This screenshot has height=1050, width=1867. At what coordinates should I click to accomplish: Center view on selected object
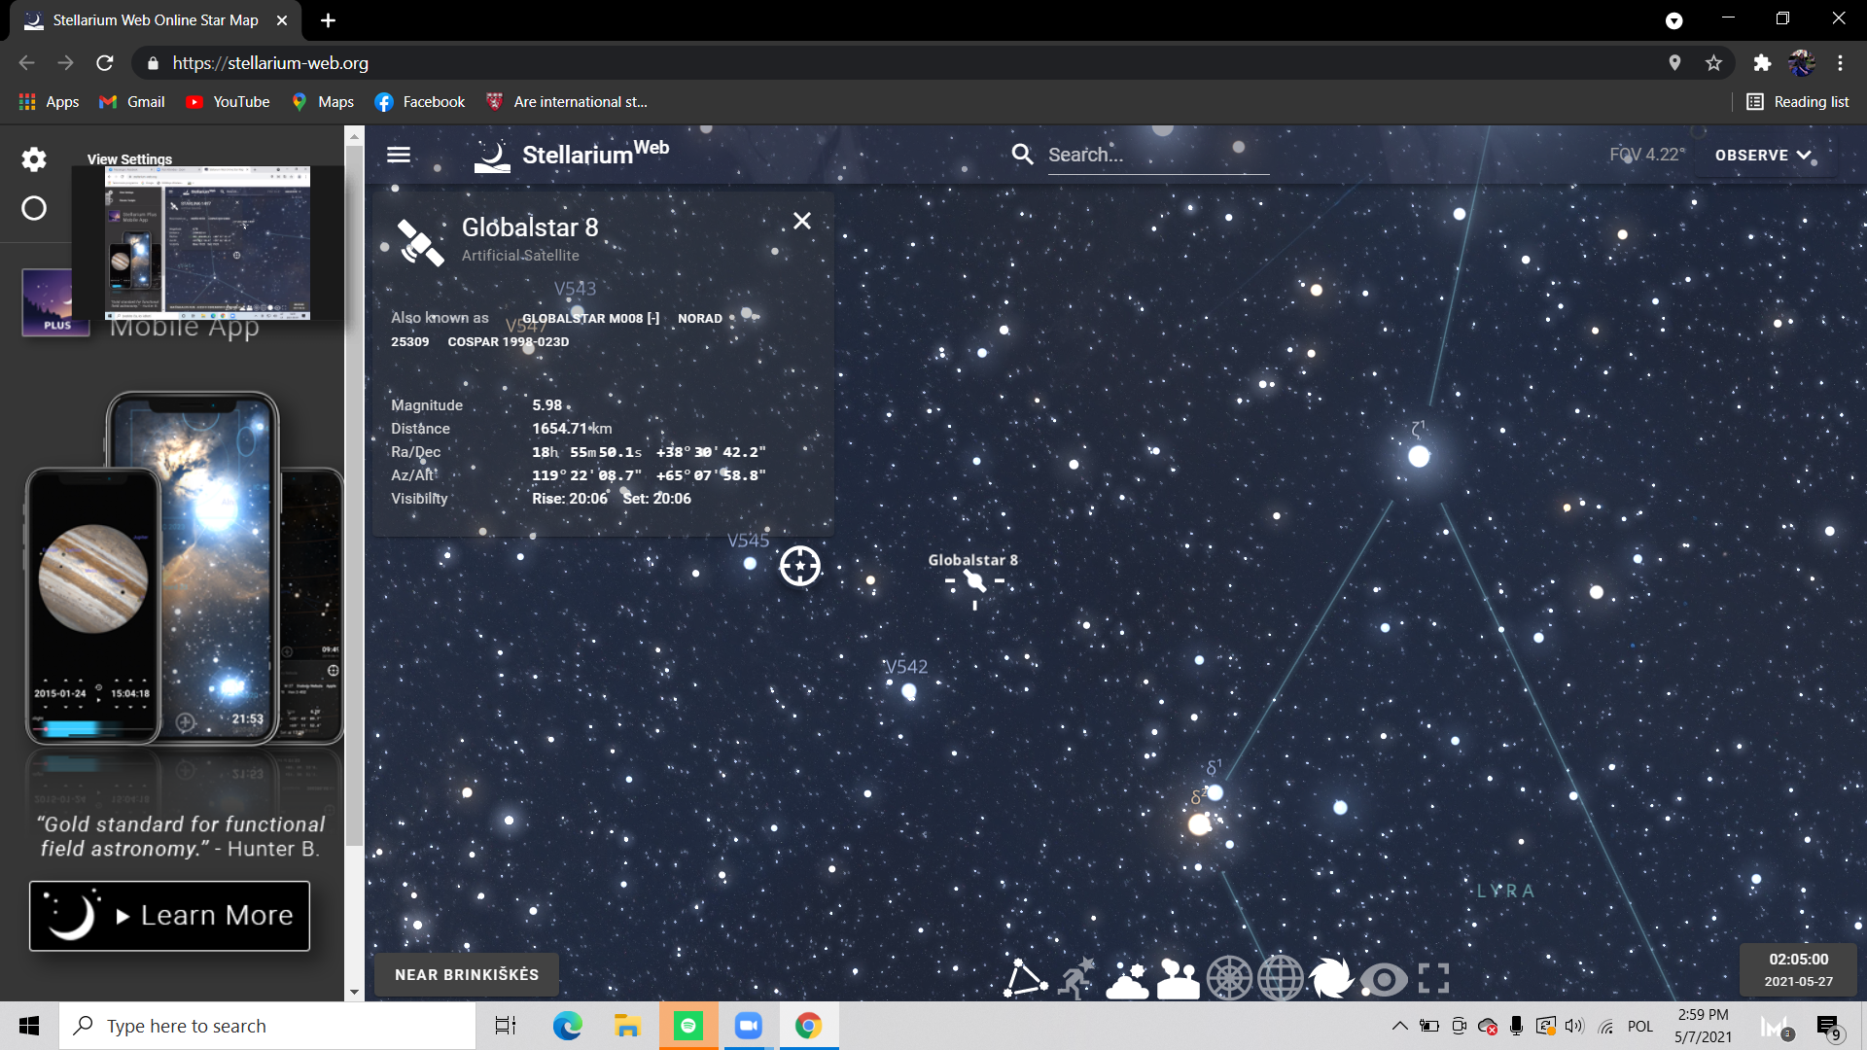tap(799, 566)
